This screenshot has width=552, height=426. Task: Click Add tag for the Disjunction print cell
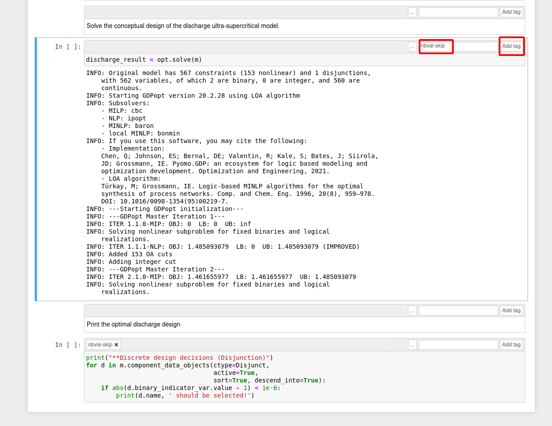click(x=511, y=345)
